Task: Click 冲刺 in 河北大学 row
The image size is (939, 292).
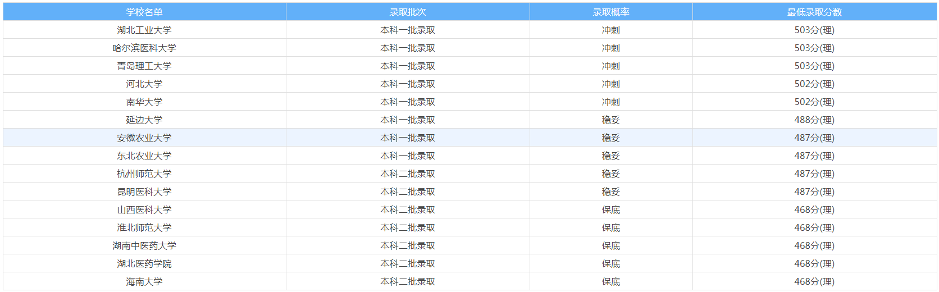Action: [x=611, y=84]
